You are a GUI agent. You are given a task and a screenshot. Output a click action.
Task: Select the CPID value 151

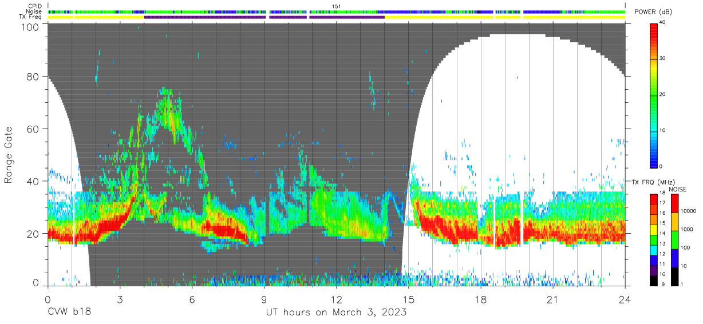tap(336, 6)
